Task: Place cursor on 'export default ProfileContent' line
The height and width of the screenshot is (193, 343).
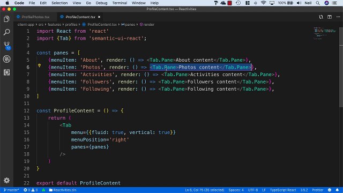Action: [x=78, y=183]
